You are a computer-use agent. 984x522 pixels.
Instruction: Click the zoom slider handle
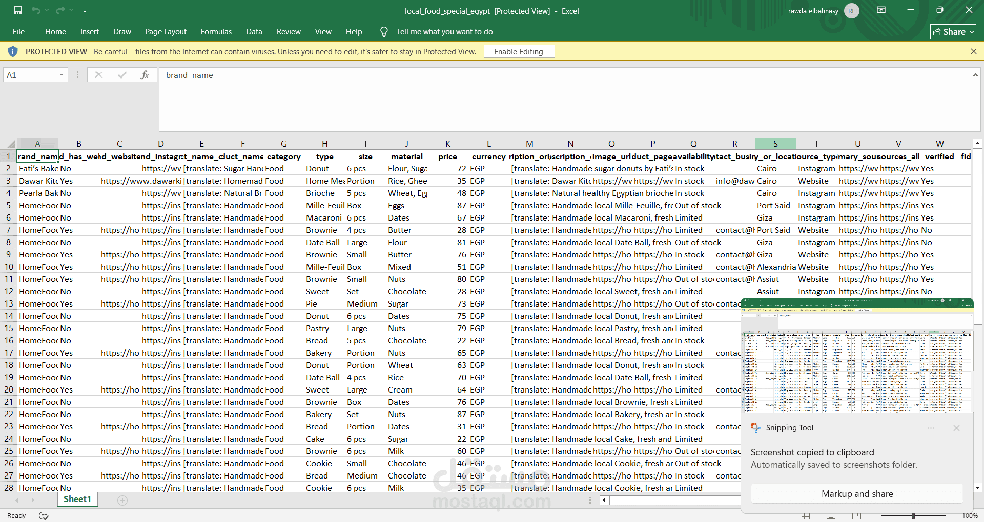(913, 515)
